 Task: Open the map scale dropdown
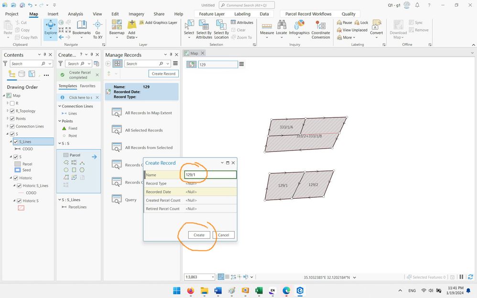[x=213, y=277]
